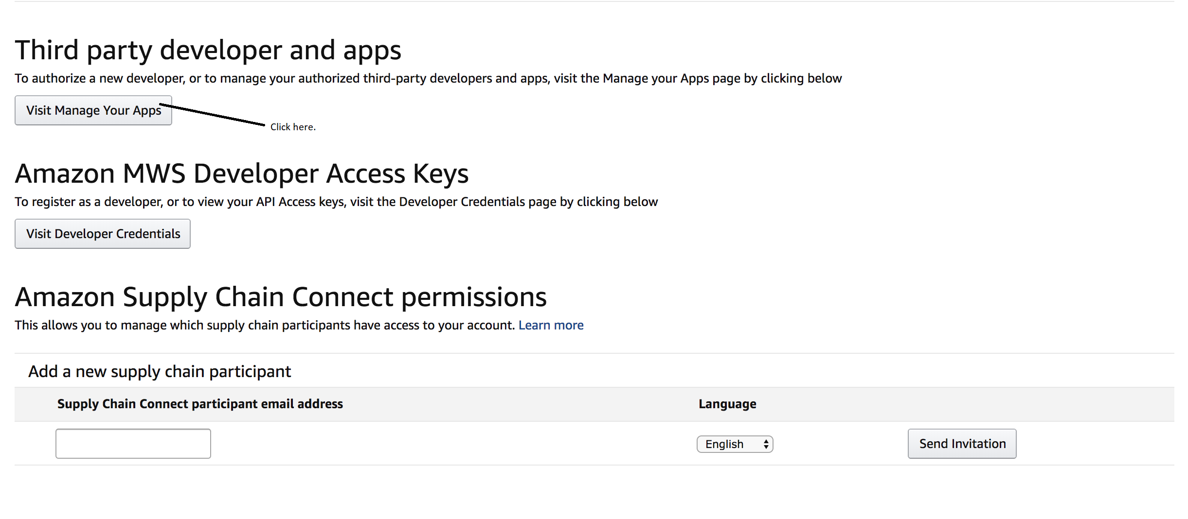Select the Add a new supply chain participant title
The image size is (1188, 519).
tap(160, 372)
